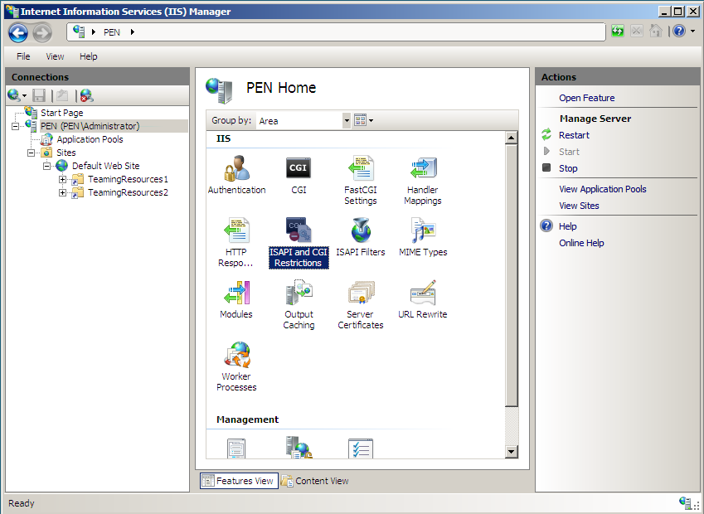This screenshot has width=704, height=514.
Task: Click the features list scroll down arrow
Action: point(511,451)
